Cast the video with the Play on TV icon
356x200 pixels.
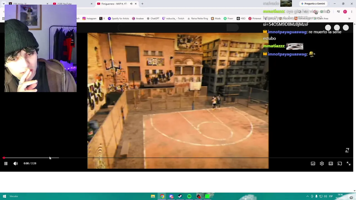[x=340, y=164]
